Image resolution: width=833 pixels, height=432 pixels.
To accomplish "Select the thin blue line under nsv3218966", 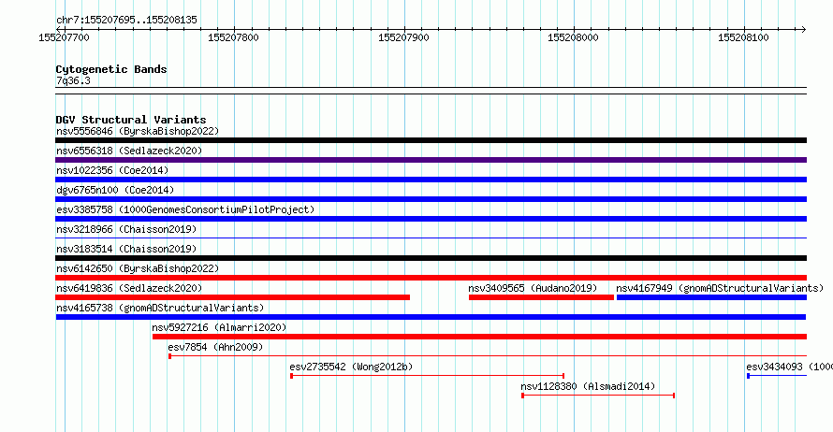I will coord(431,238).
